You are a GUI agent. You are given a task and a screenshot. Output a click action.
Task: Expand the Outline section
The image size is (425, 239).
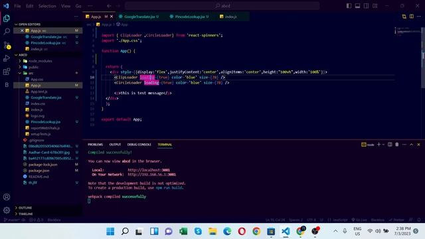click(x=25, y=208)
